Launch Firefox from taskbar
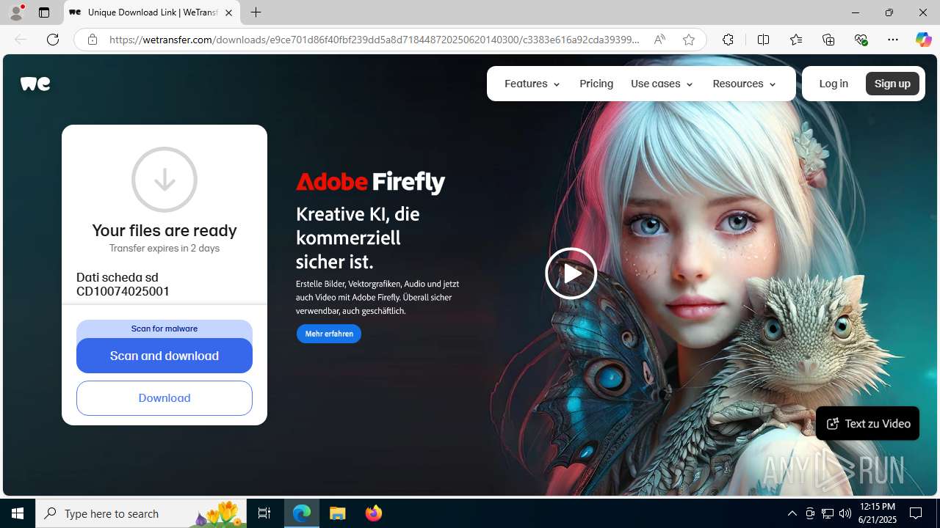The image size is (940, 528). tap(373, 513)
